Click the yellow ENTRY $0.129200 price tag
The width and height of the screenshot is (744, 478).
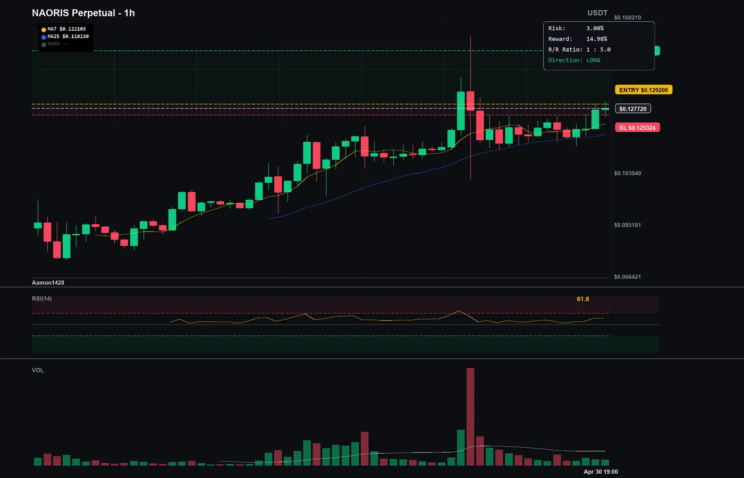[x=644, y=90]
